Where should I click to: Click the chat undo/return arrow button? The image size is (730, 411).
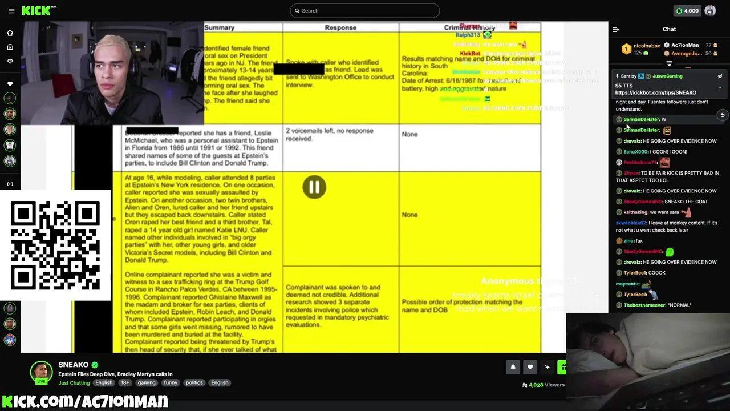click(722, 115)
